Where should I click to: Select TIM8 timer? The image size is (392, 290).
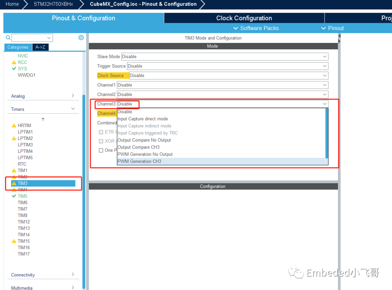[x=23, y=216]
